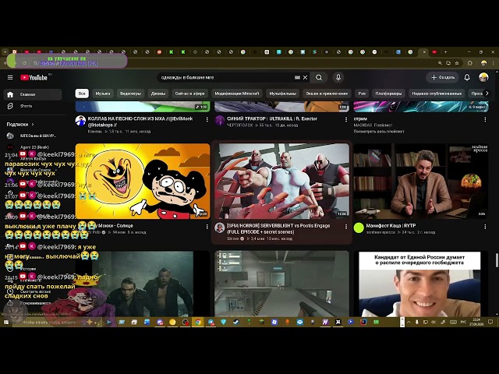Focus the YouTube search input field
The image size is (499, 374).
point(226,77)
